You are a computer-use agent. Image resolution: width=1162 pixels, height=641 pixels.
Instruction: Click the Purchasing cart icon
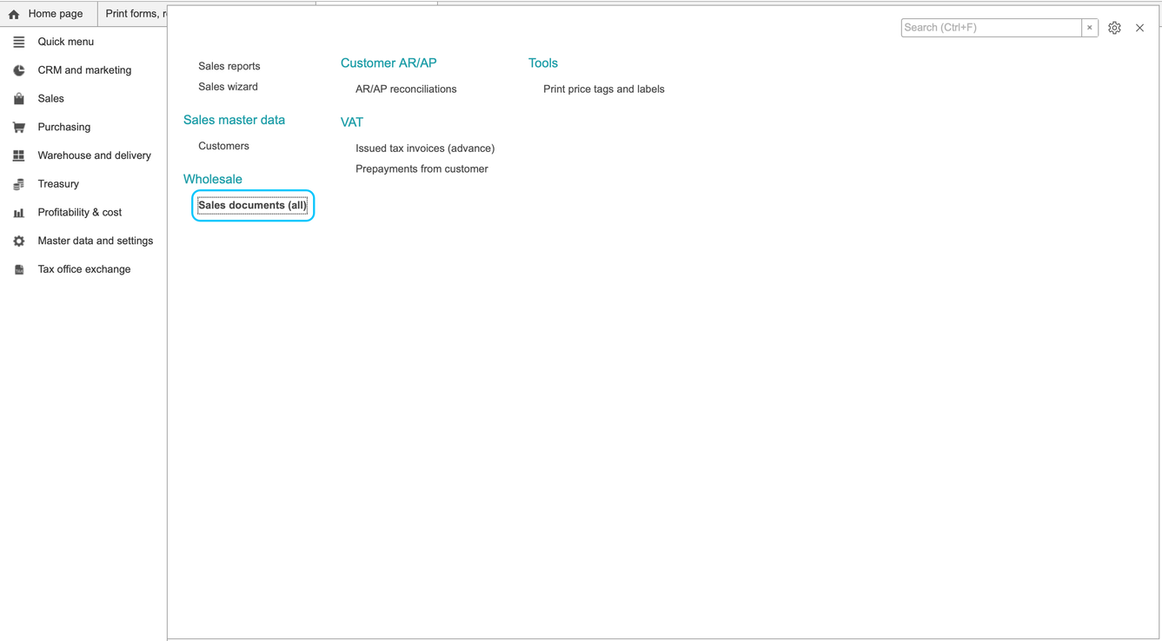click(x=19, y=127)
